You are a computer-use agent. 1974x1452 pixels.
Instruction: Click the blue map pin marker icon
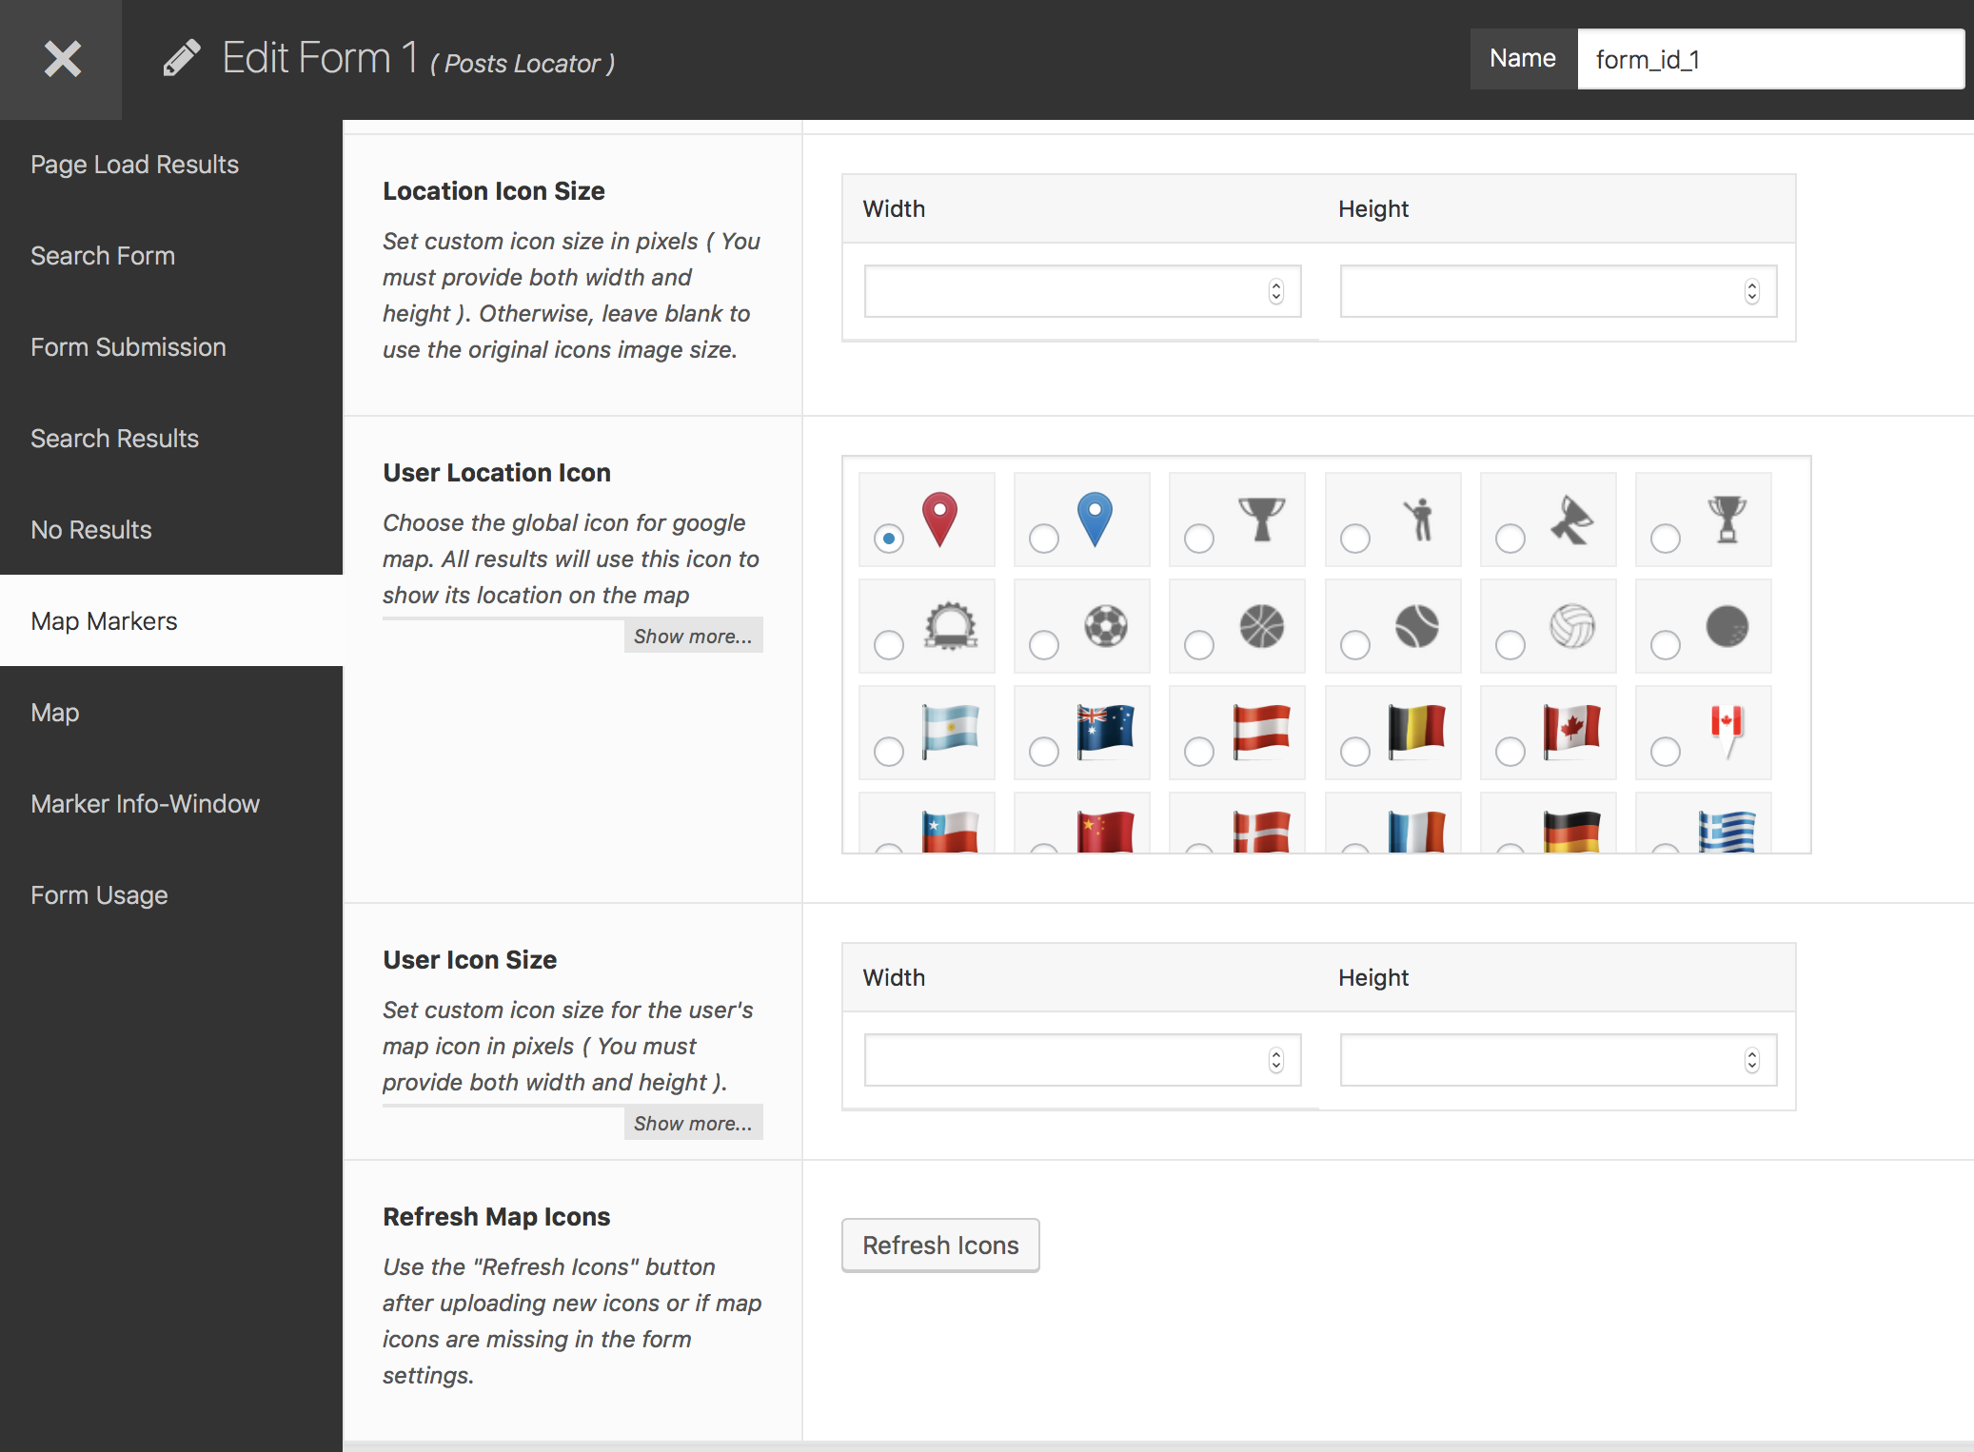(x=1095, y=519)
